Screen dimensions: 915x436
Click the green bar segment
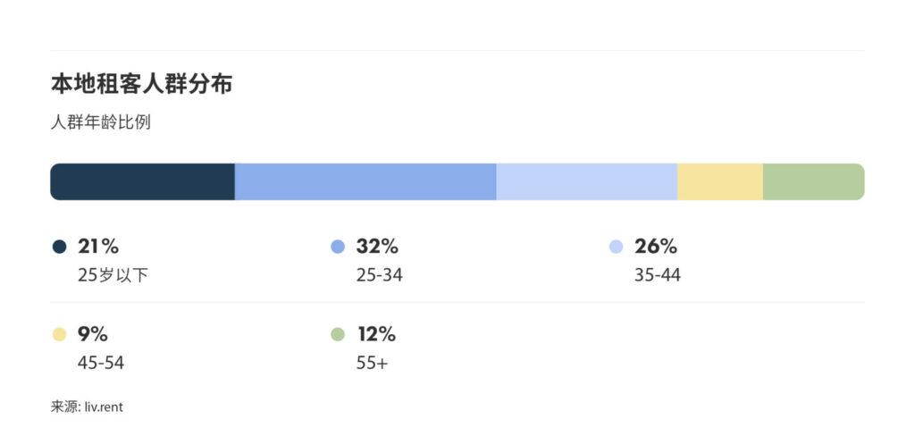click(813, 181)
